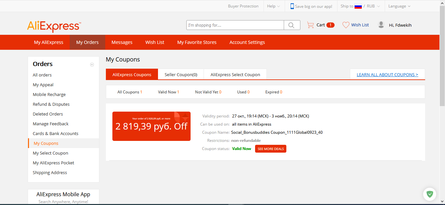Click the mobile phone app icon
The height and width of the screenshot is (205, 445).
click(292, 6)
